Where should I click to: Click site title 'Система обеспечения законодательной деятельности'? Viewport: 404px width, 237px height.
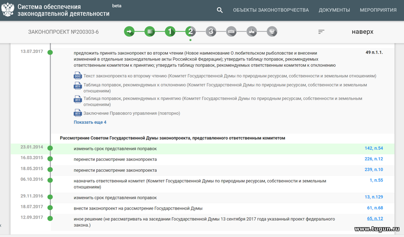63,10
